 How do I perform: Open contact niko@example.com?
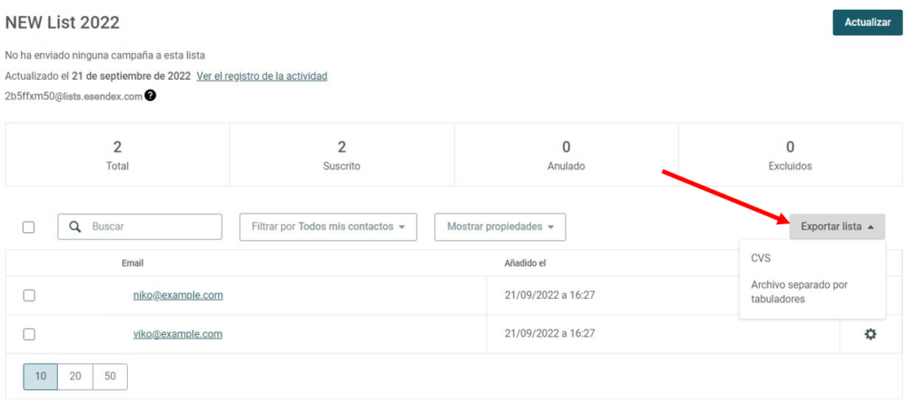177,295
